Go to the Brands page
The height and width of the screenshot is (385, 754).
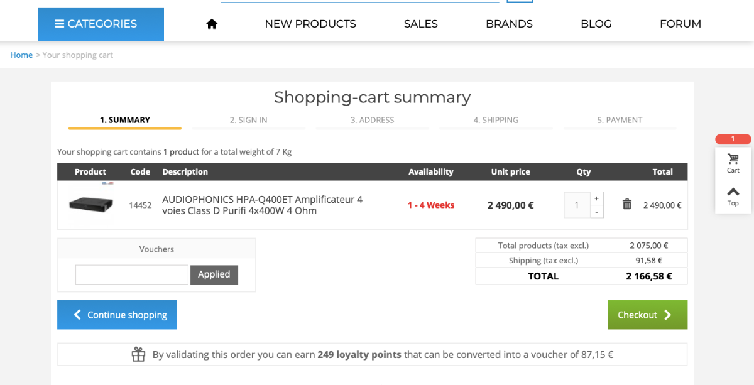[509, 24]
